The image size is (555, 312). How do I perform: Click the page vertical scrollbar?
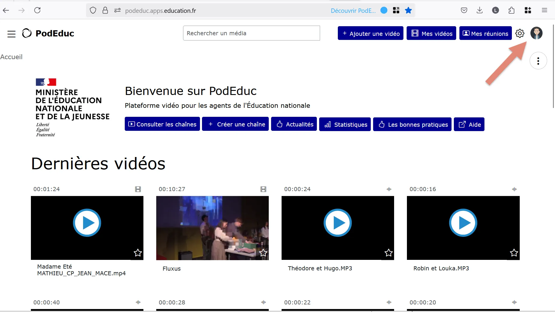coord(553,66)
